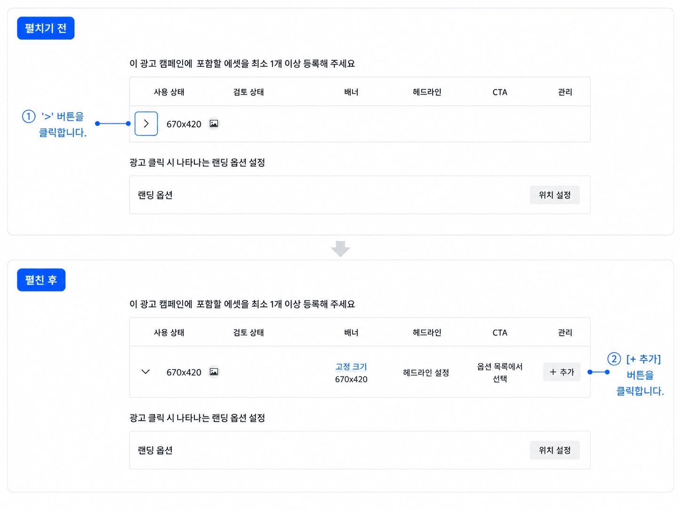Click image icon next to 670x420 in collapsed row
681x510 pixels.
[x=214, y=124]
